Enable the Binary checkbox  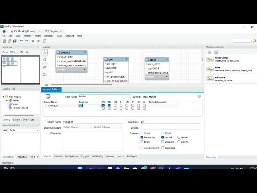(142, 142)
